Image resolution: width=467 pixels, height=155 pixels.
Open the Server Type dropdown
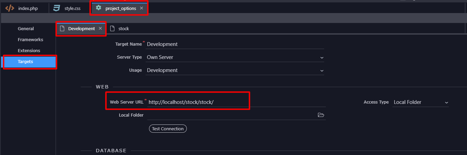[235, 57]
